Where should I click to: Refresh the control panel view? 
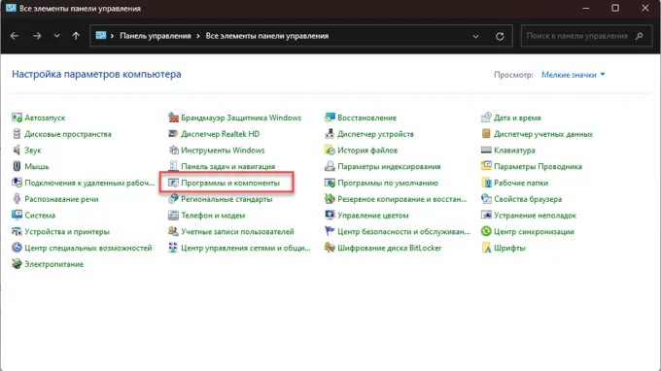click(500, 36)
